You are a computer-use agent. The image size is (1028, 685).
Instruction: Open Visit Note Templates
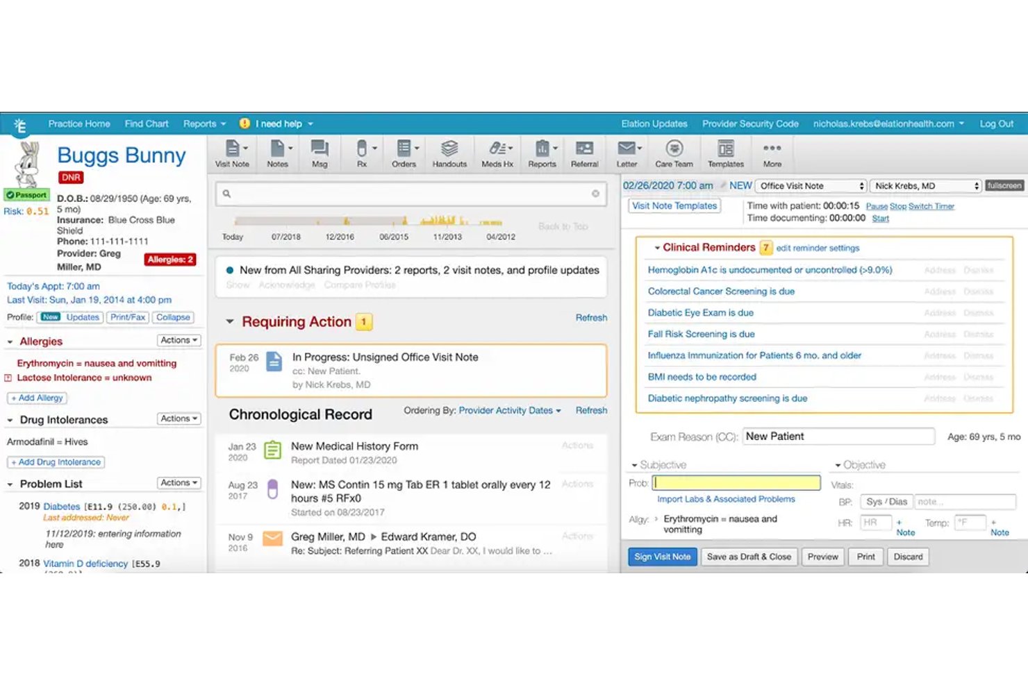(x=674, y=206)
